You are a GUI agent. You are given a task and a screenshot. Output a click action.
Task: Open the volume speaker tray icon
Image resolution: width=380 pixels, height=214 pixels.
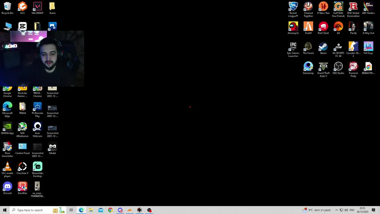[x=346, y=210]
